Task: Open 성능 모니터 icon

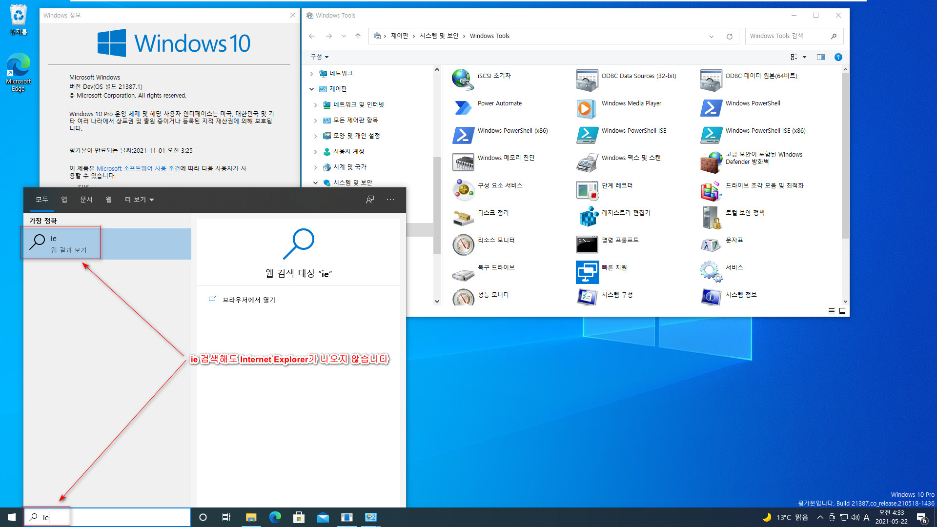Action: (x=463, y=296)
